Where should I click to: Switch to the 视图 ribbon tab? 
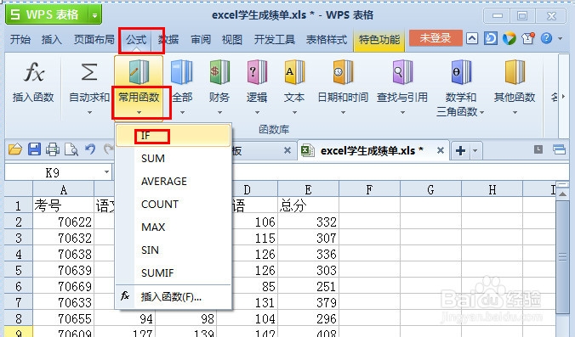click(232, 39)
